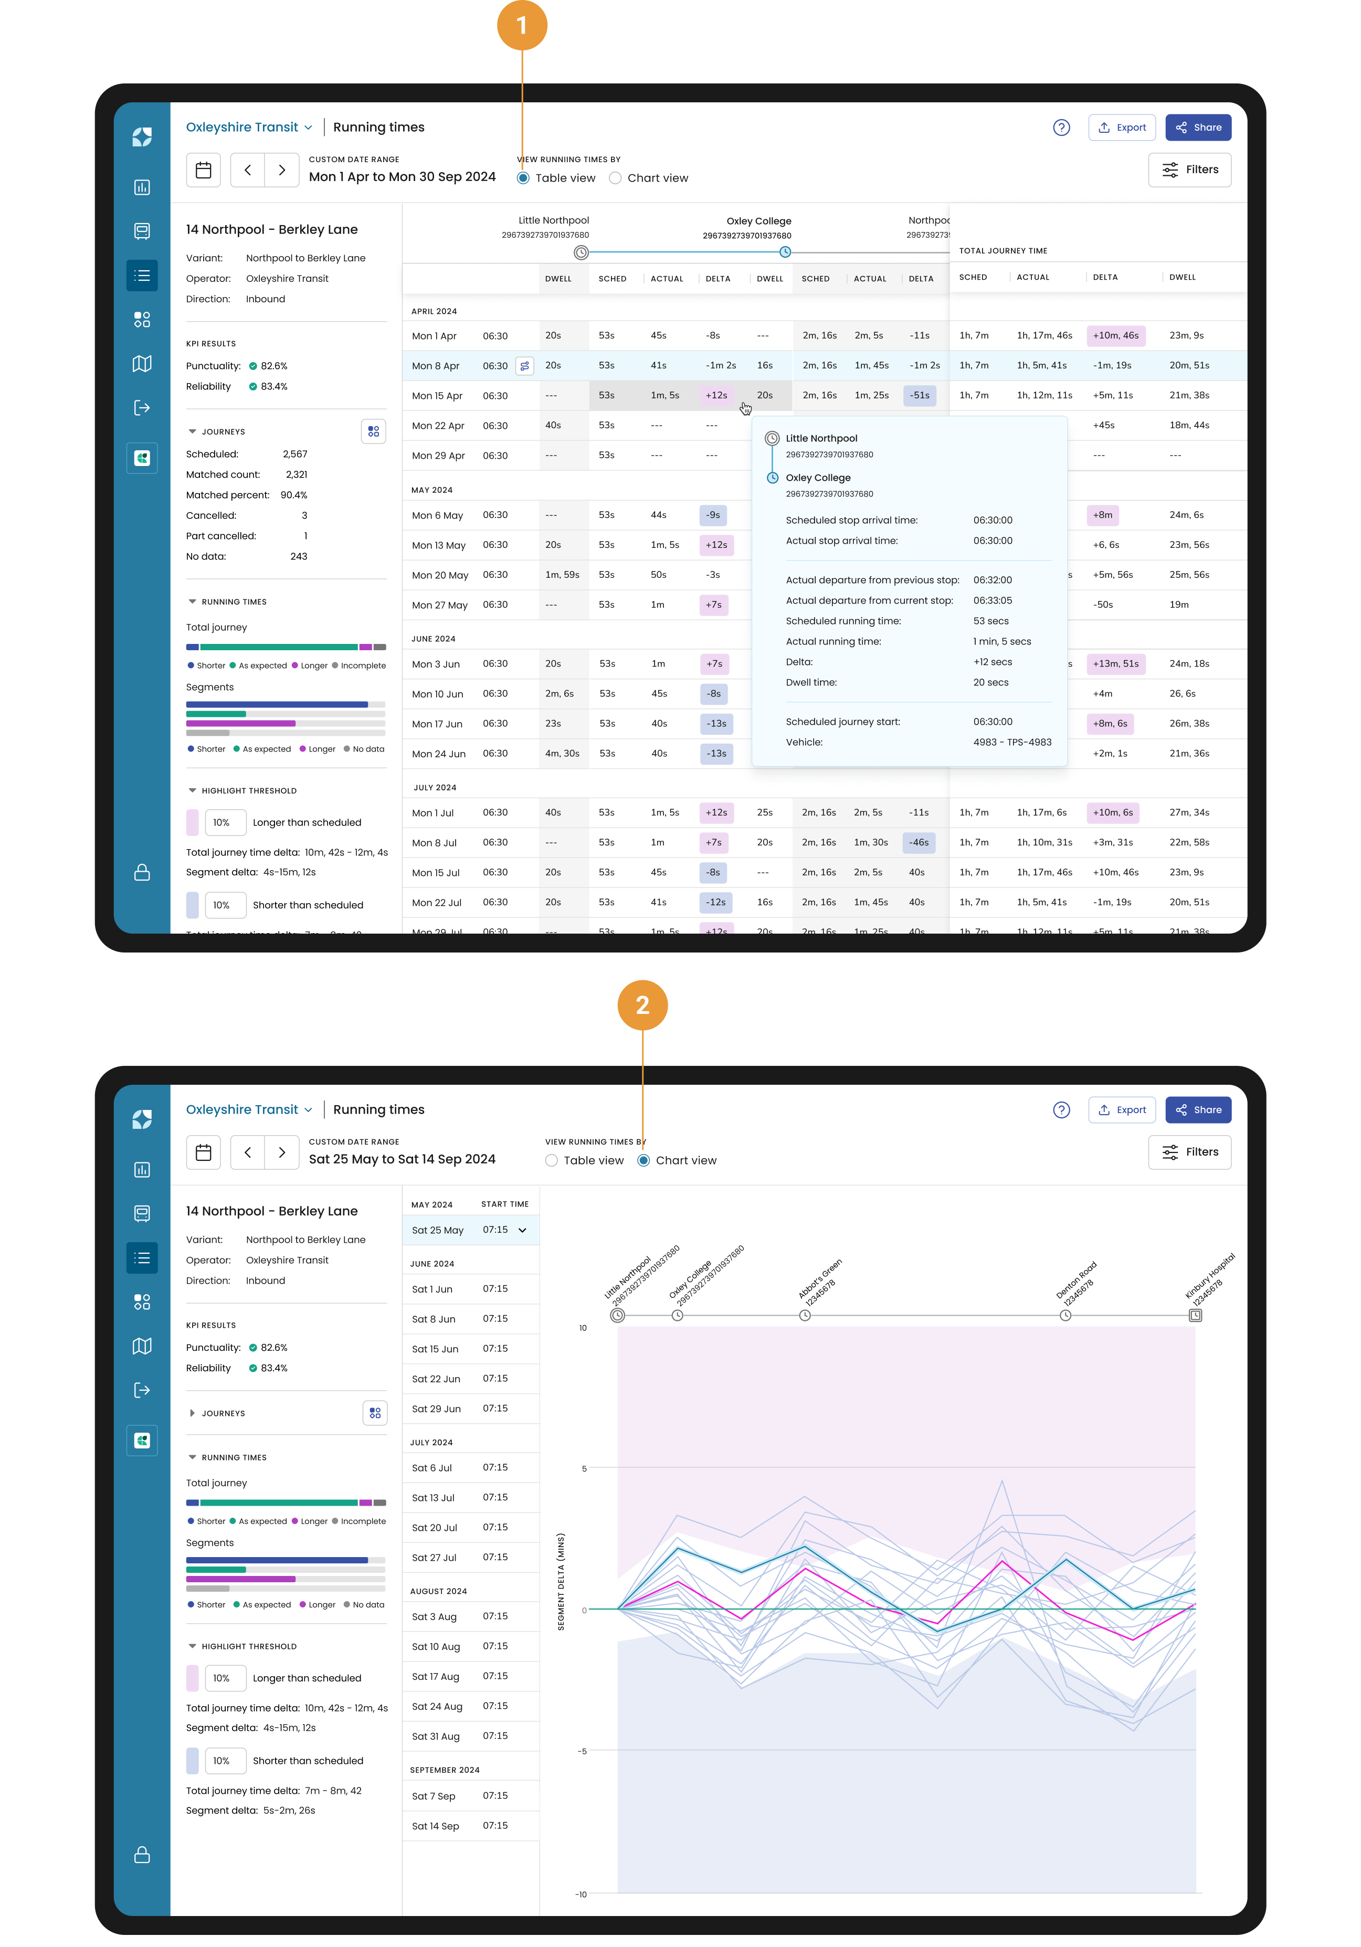Click the sign-out arrow sidebar icon in top screen
The width and height of the screenshot is (1361, 1947).
(x=142, y=408)
